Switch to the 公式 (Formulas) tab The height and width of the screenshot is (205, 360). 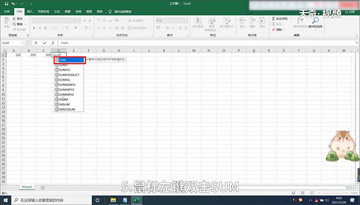pyautogui.click(x=57, y=11)
